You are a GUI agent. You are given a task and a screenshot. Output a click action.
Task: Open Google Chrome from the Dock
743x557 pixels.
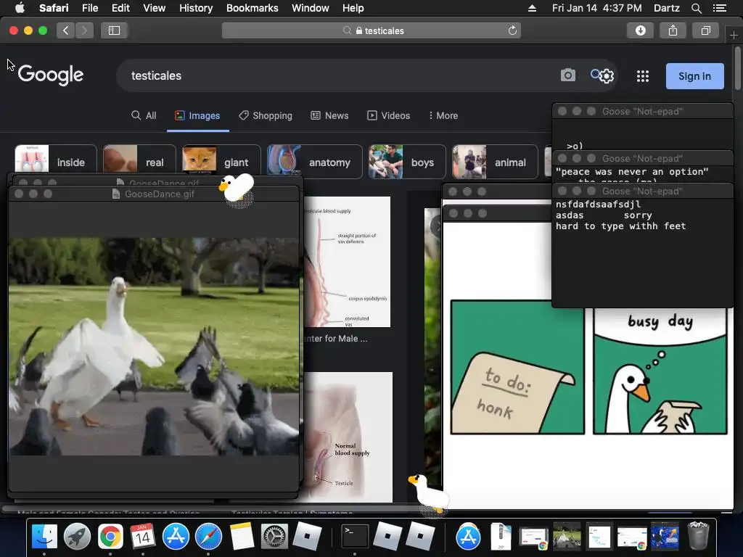110,536
